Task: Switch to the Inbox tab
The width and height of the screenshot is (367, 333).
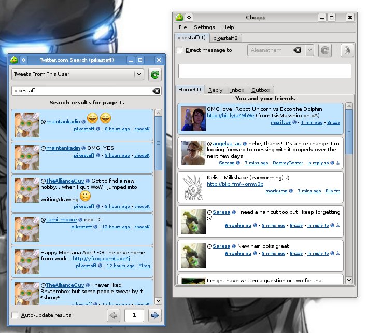Action: (237, 90)
